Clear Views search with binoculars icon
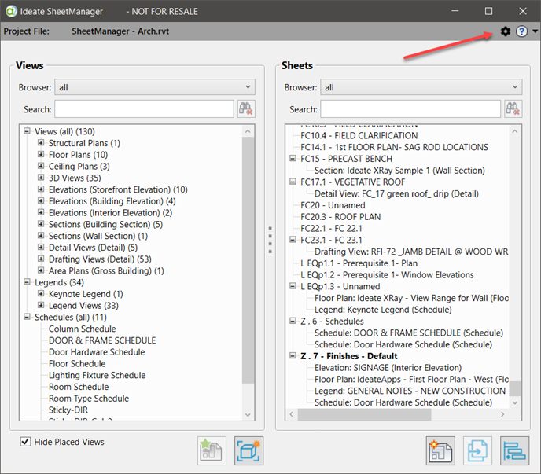The height and width of the screenshot is (474, 541). (x=246, y=109)
